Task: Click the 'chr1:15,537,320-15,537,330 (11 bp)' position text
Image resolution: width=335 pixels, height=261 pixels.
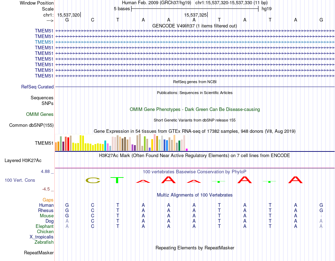Action: pyautogui.click(x=231, y=3)
